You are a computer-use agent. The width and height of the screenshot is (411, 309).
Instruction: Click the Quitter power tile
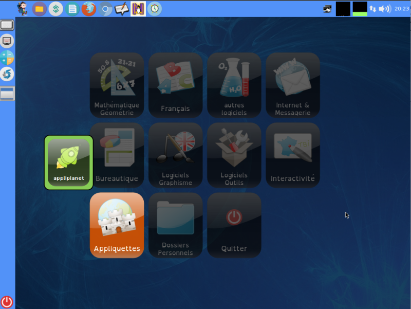tap(234, 225)
